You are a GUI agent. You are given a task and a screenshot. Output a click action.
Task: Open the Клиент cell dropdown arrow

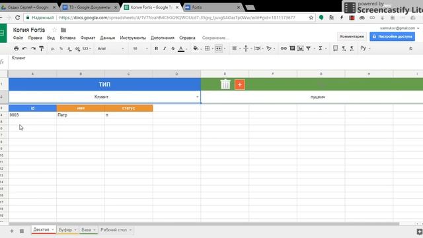(x=197, y=97)
